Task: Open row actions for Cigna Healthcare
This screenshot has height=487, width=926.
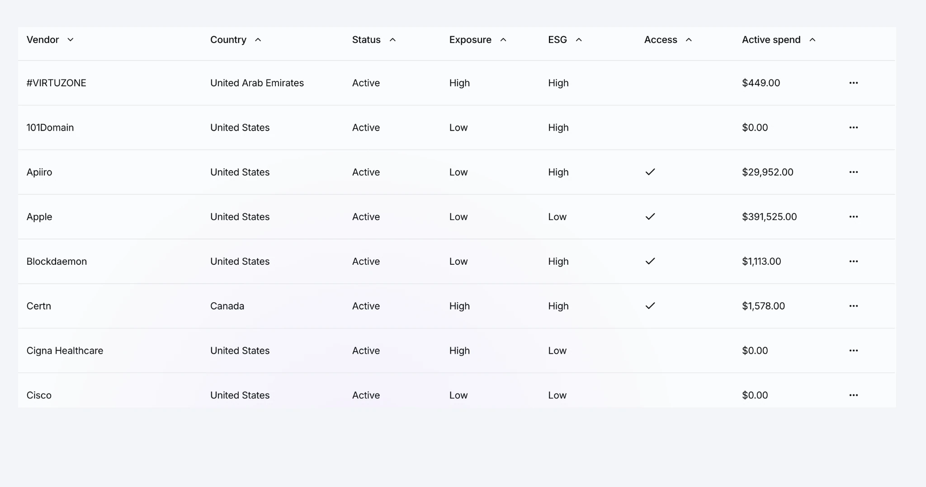Action: [x=853, y=351]
